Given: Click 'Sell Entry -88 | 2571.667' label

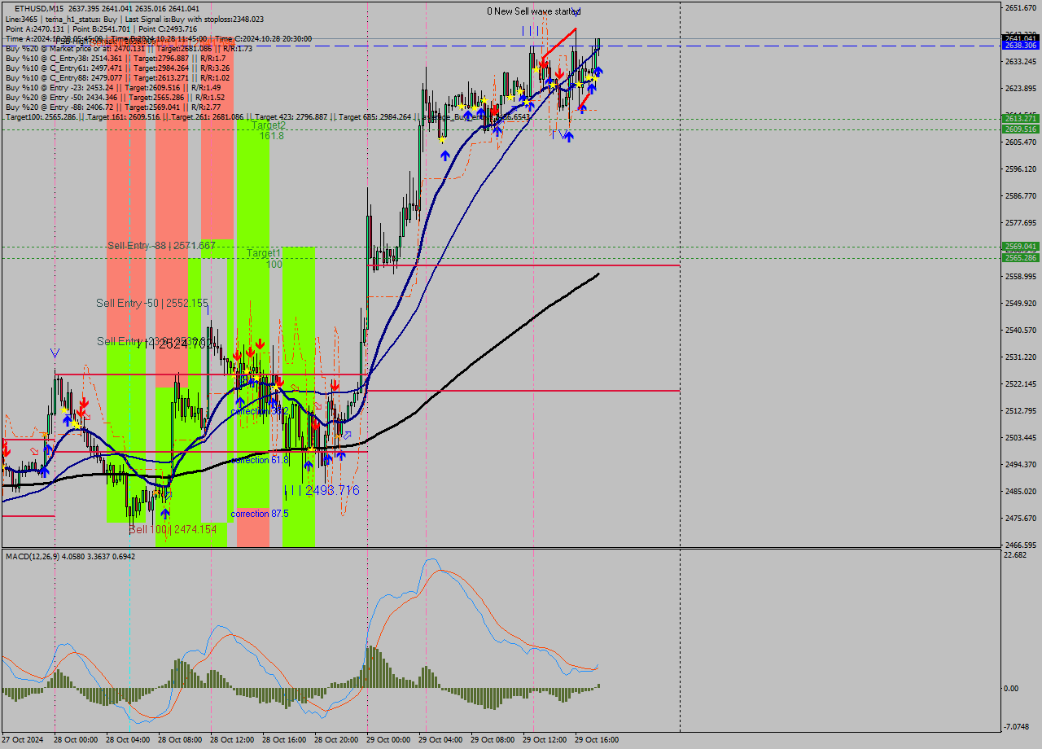Looking at the screenshot, I should [161, 245].
